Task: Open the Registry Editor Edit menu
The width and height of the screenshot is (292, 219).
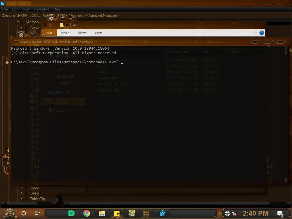Action: 15,9
